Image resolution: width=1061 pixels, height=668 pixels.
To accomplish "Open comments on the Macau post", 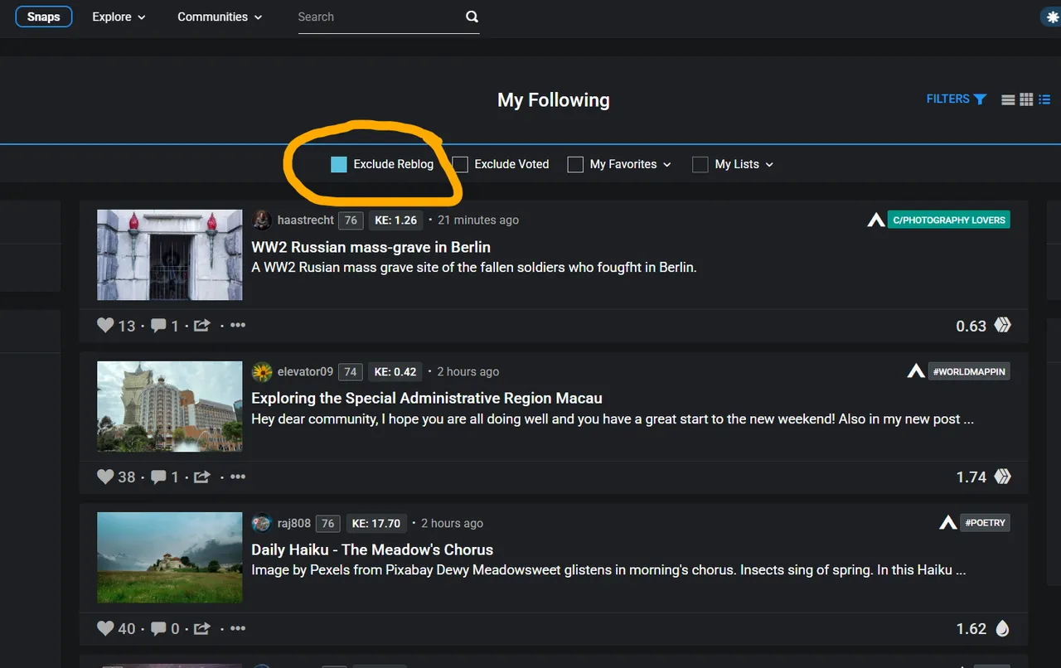I will coord(158,477).
